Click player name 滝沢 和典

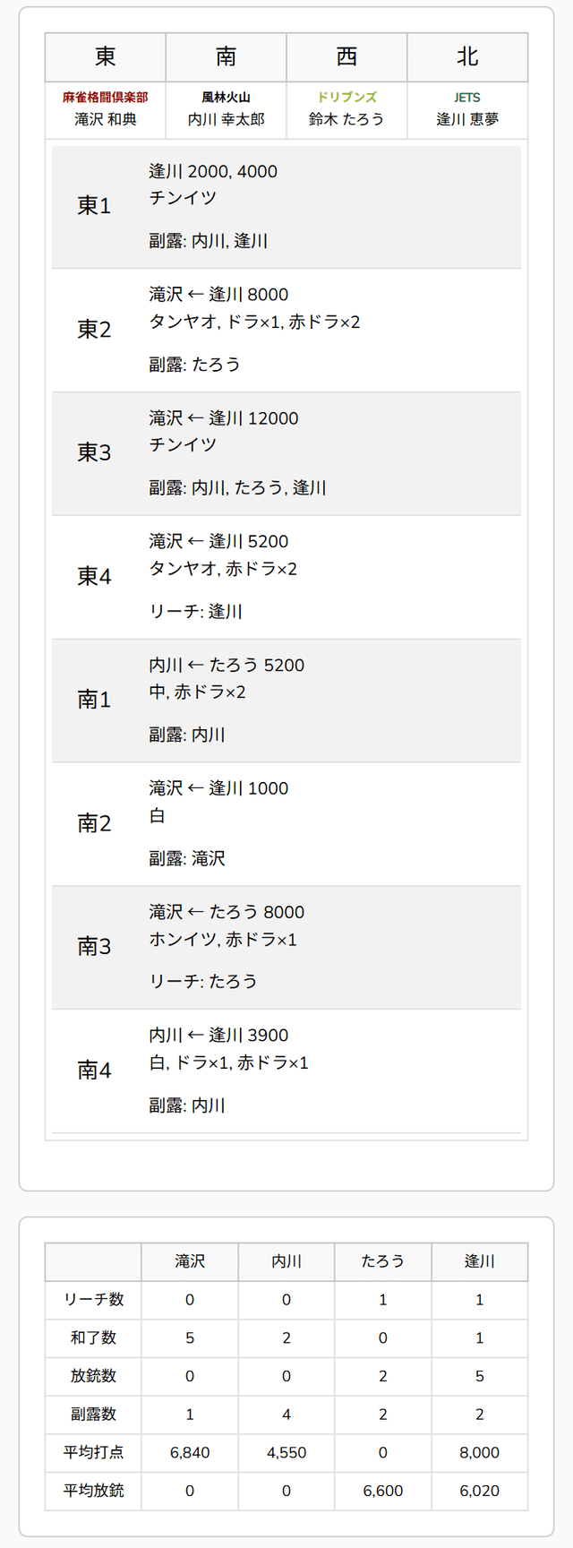106,119
